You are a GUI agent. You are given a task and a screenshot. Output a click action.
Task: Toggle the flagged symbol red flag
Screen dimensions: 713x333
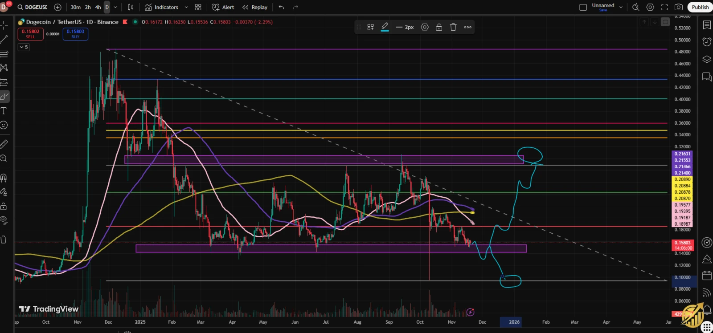pos(125,22)
